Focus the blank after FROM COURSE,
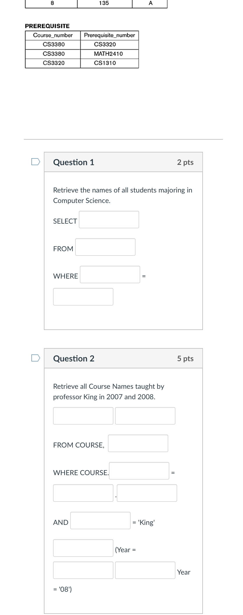The width and height of the screenshot is (243, 615). (x=138, y=443)
